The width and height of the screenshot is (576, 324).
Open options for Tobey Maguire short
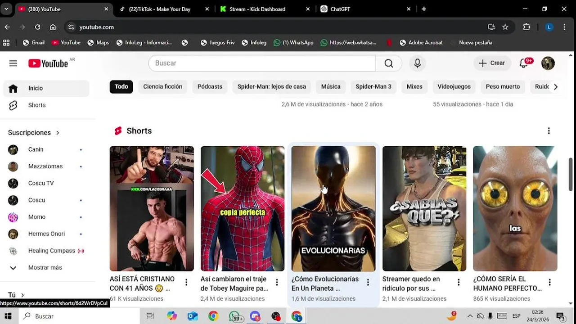point(277,282)
